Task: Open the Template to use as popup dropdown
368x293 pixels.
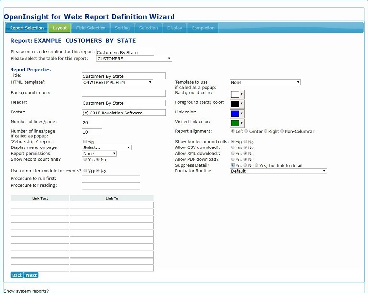Action: point(265,82)
